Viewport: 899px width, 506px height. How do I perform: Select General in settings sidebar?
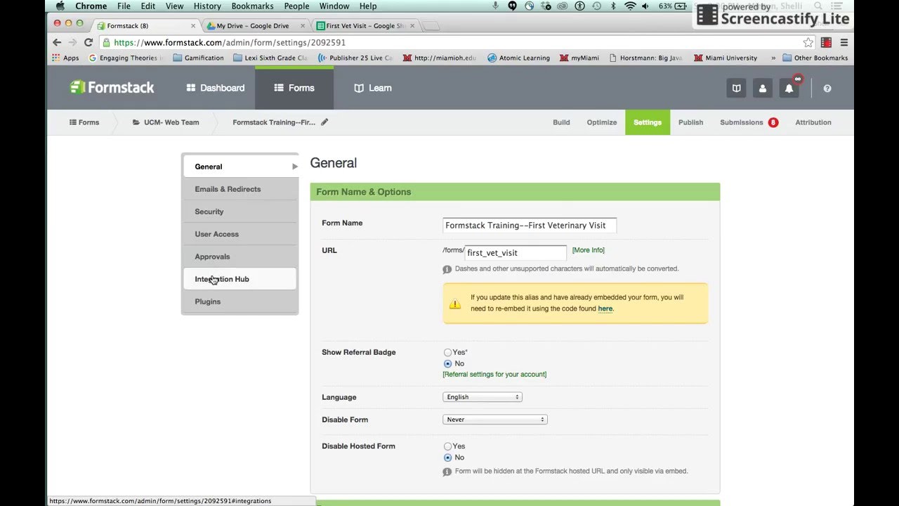tap(240, 167)
